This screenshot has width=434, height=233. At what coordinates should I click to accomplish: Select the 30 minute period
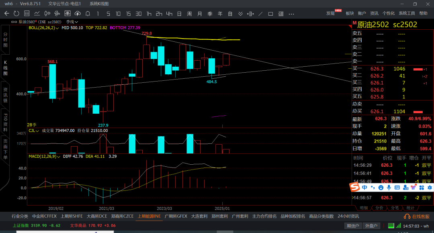139,14
